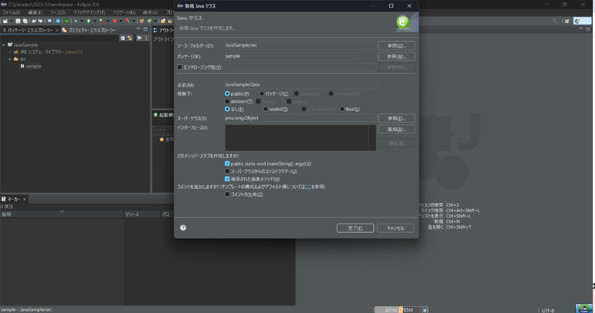This screenshot has height=313, width=595.
Task: Click the green power circle toolbar icon
Action: (67, 21)
